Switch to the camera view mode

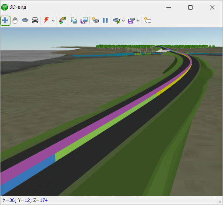click(25, 20)
